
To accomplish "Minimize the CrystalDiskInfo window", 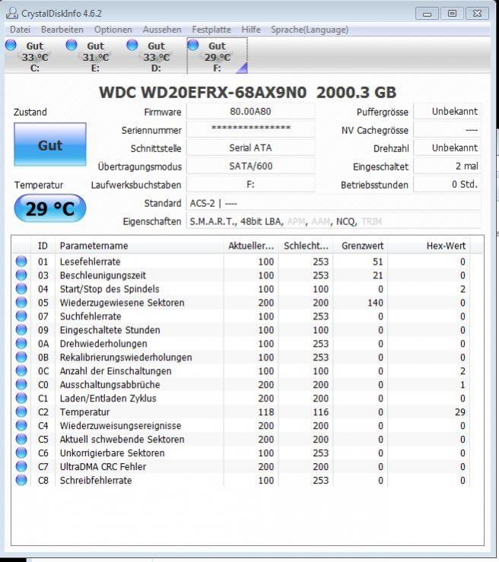I will point(427,14).
